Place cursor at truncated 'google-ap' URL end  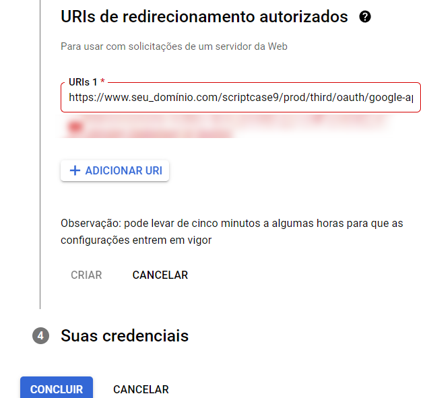(412, 98)
